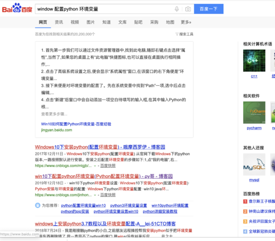Switch to the 知道 tab
This screenshot has height=241, width=275.
pos(107,22)
